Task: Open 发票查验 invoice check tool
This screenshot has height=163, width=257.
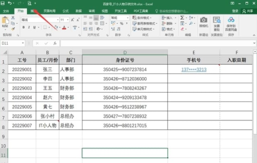Action: [216, 24]
